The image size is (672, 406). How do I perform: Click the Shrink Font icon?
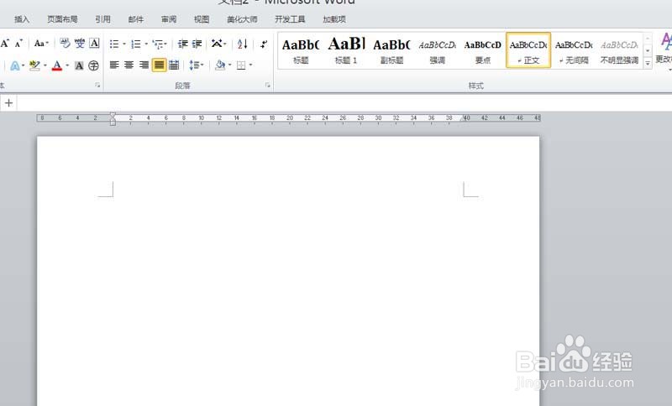point(18,44)
